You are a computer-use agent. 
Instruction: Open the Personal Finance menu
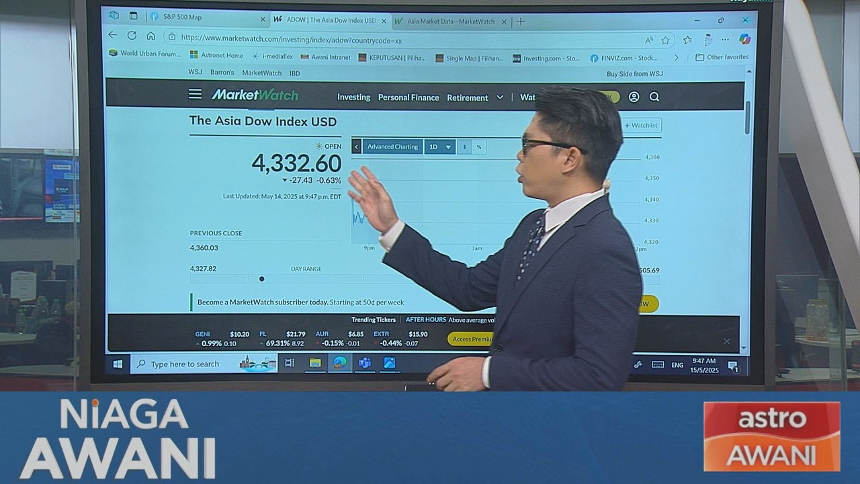pos(408,97)
